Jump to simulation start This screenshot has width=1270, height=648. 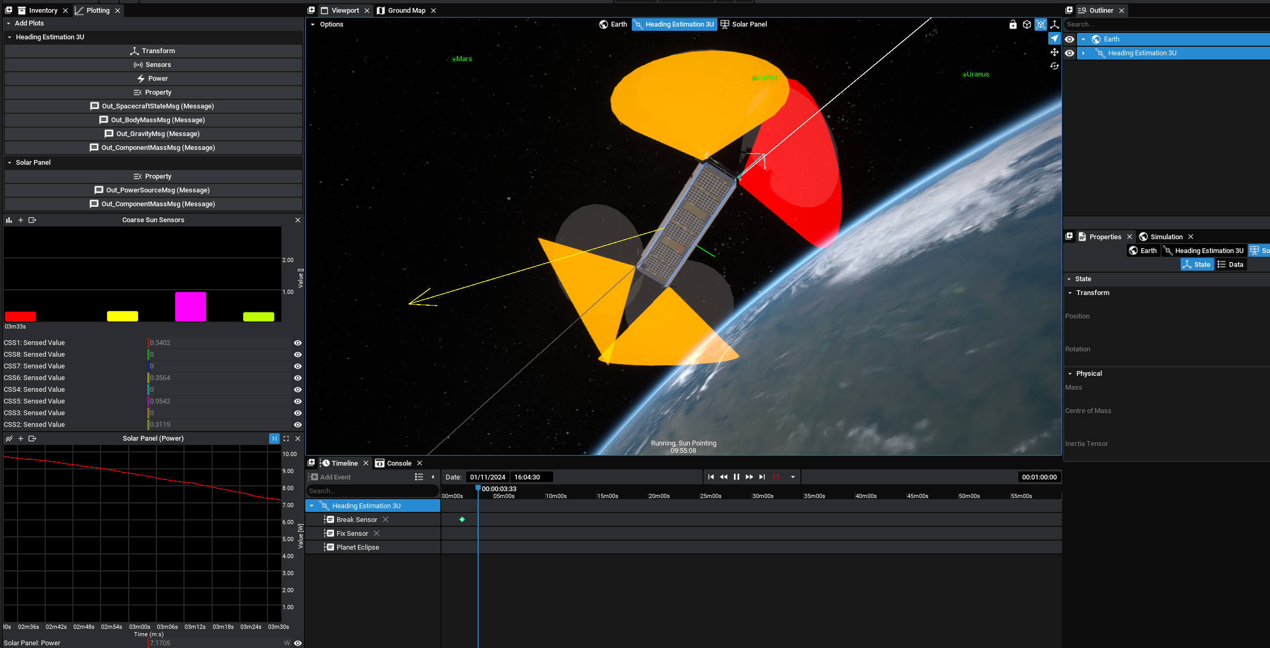(711, 477)
